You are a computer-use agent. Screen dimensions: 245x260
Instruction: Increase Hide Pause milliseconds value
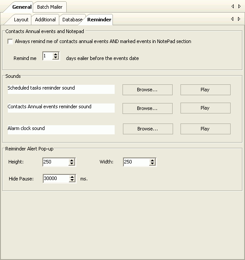72,177
